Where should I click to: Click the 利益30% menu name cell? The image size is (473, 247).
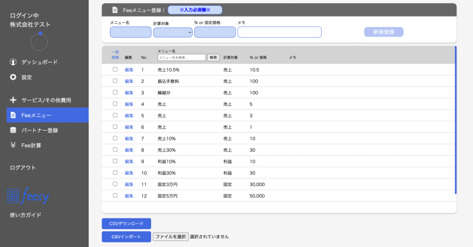[166, 173]
